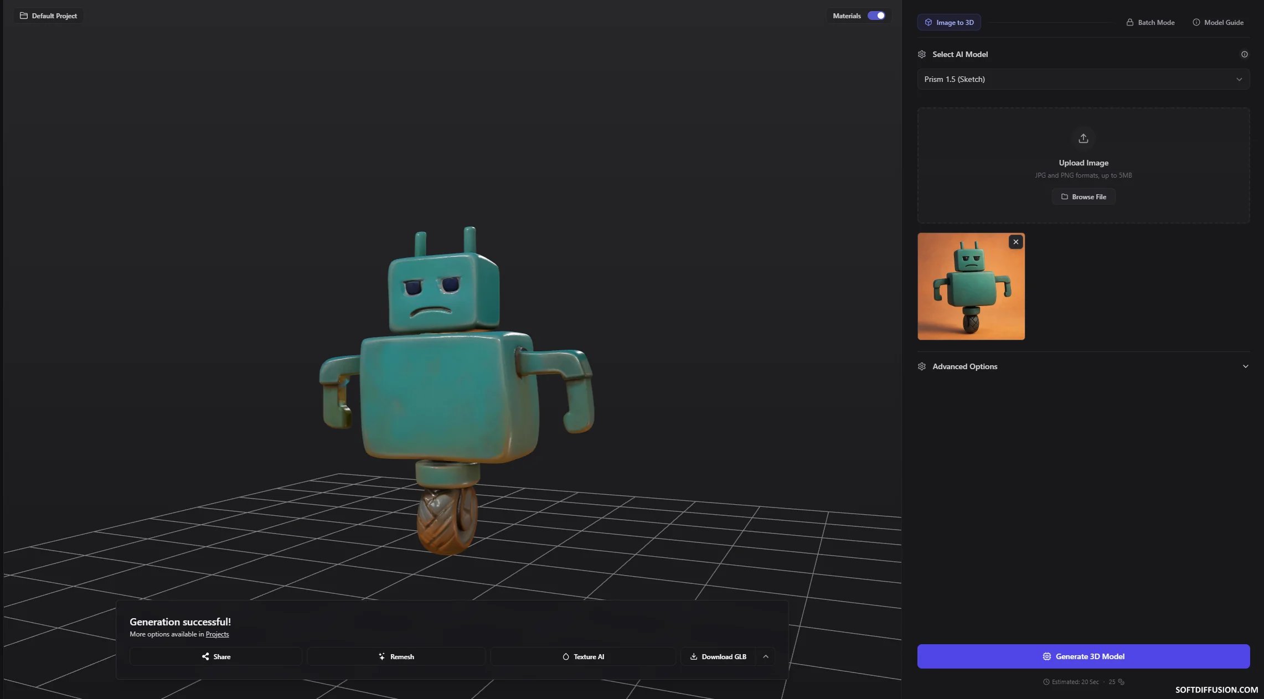This screenshot has width=1264, height=699.
Task: Click the Browse File button
Action: 1083,196
